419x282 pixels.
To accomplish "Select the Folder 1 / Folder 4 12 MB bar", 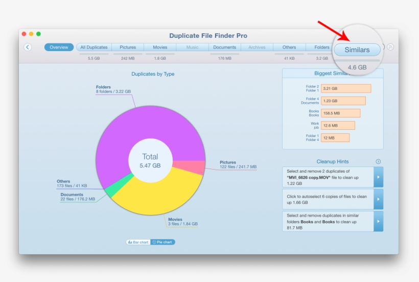I will click(x=335, y=138).
